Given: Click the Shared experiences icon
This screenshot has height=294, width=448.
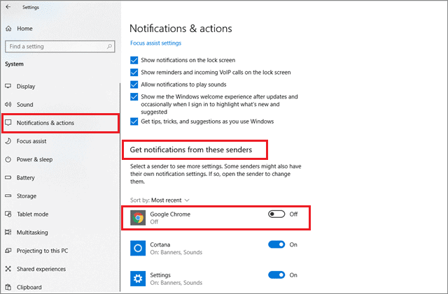Looking at the screenshot, I should [x=8, y=269].
